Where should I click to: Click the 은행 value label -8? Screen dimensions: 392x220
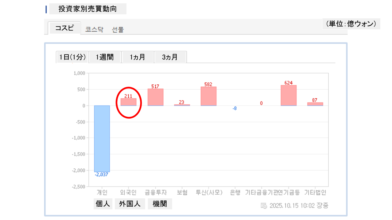(235, 108)
